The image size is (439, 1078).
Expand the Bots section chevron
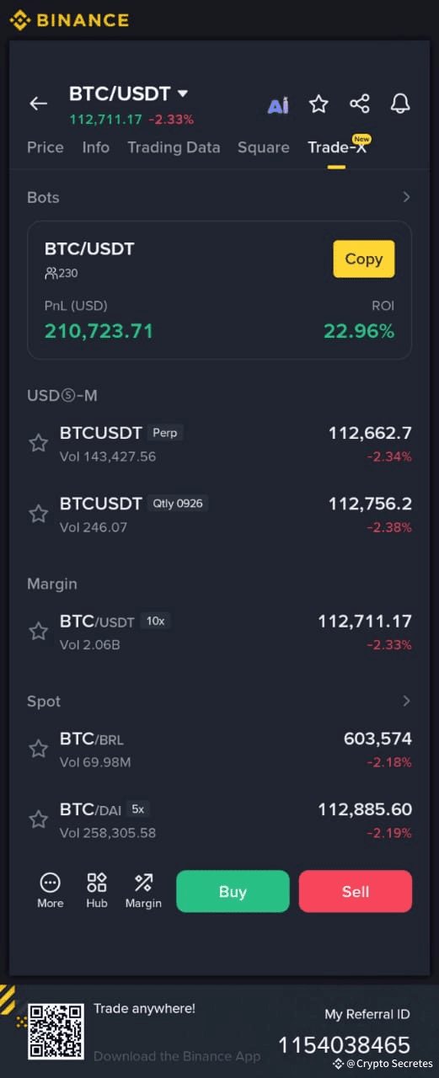click(x=406, y=197)
